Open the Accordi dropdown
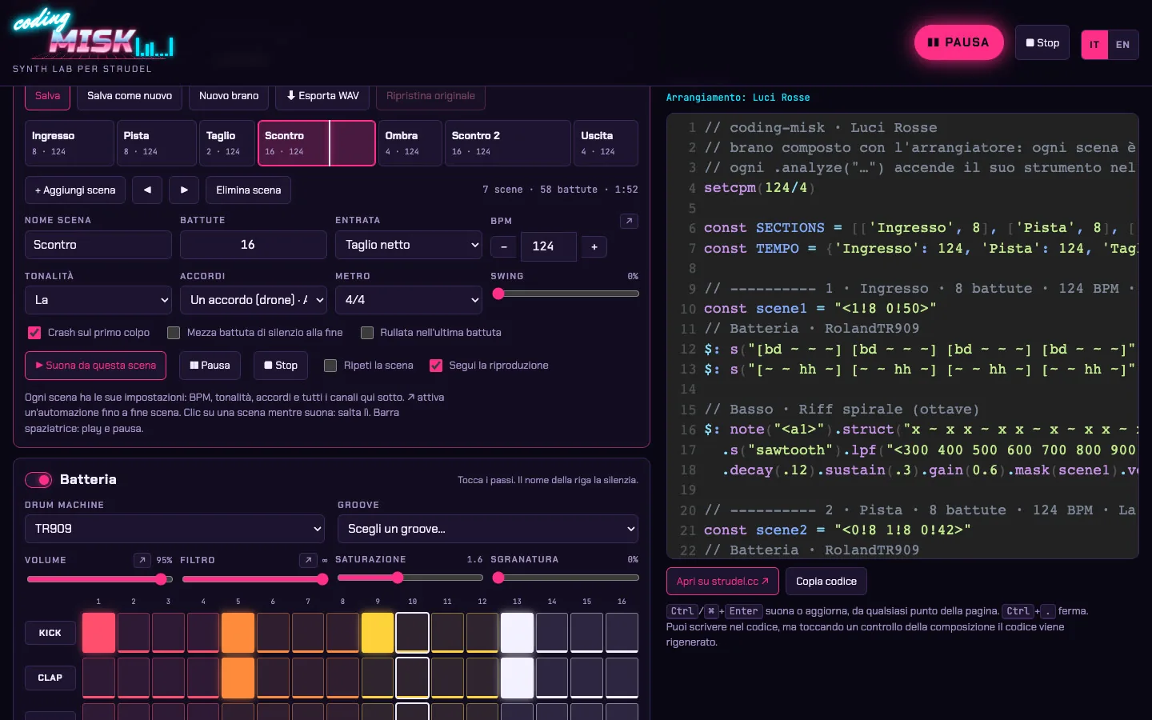This screenshot has height=720, width=1152. point(254,300)
